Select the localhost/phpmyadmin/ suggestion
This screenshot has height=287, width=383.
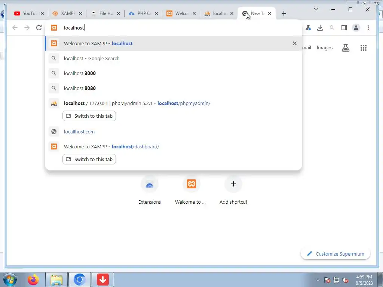pyautogui.click(x=174, y=103)
